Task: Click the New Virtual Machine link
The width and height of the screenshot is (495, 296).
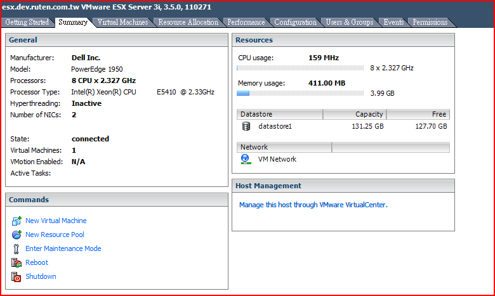Action: (56, 221)
